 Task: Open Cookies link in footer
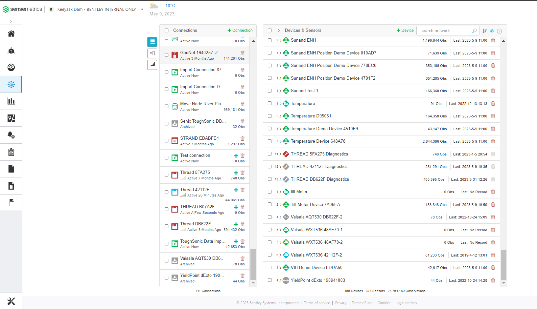[384, 303]
